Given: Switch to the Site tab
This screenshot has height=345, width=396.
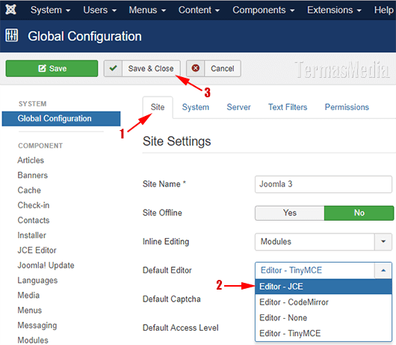Looking at the screenshot, I should (158, 107).
